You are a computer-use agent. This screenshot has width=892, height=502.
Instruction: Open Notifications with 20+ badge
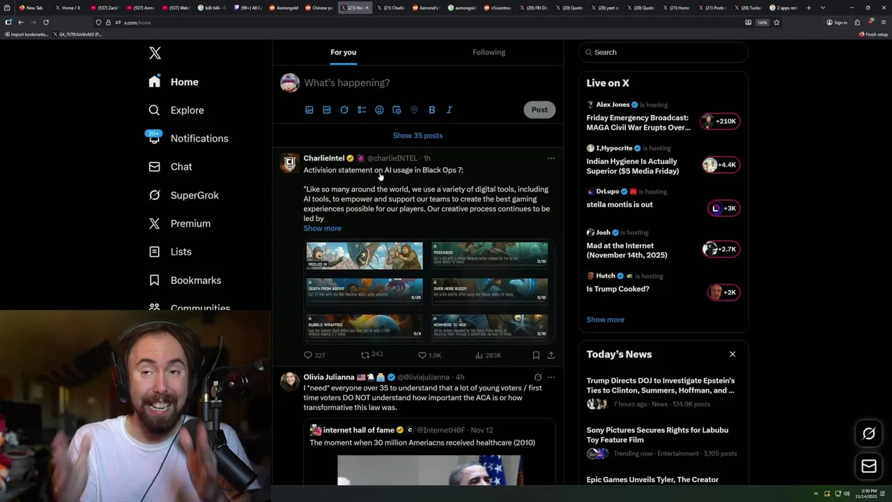188,138
